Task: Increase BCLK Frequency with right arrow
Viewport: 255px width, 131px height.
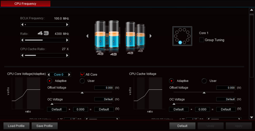Action: click(67, 25)
